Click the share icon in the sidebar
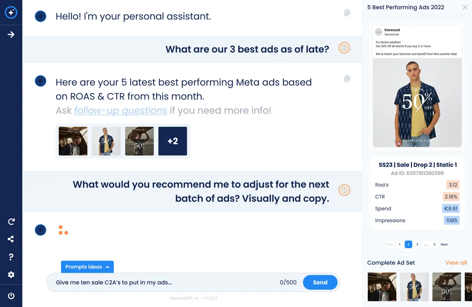Screen dimensions: 472x307 click(11, 239)
